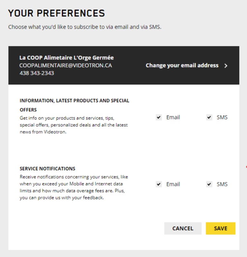Click the SERVICE NOTIFICATIONS heading

tap(47, 169)
